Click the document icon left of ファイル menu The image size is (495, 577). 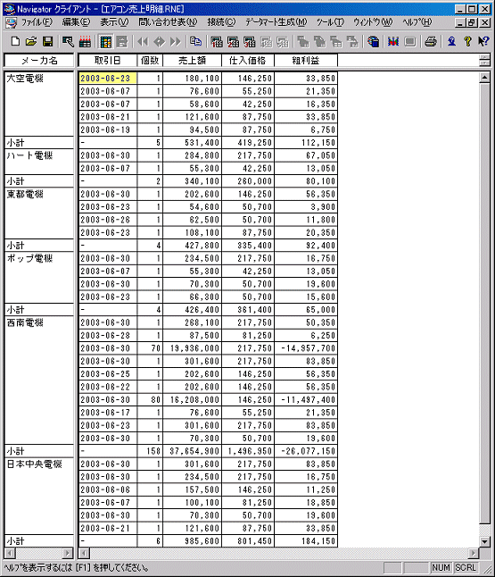click(11, 23)
